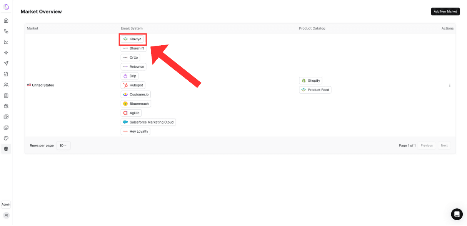Viewport: 467px width, 226px height.
Task: Open the users/audience icon in sidebar
Action: pos(6,85)
